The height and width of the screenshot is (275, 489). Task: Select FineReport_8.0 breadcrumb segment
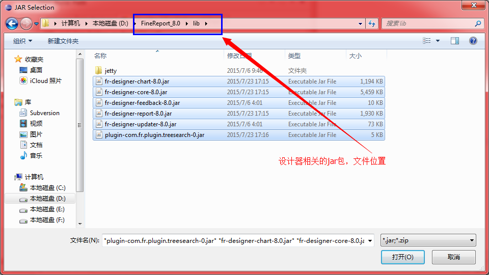(x=160, y=23)
